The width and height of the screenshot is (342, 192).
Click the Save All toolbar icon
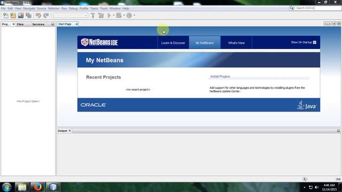pos(28,15)
